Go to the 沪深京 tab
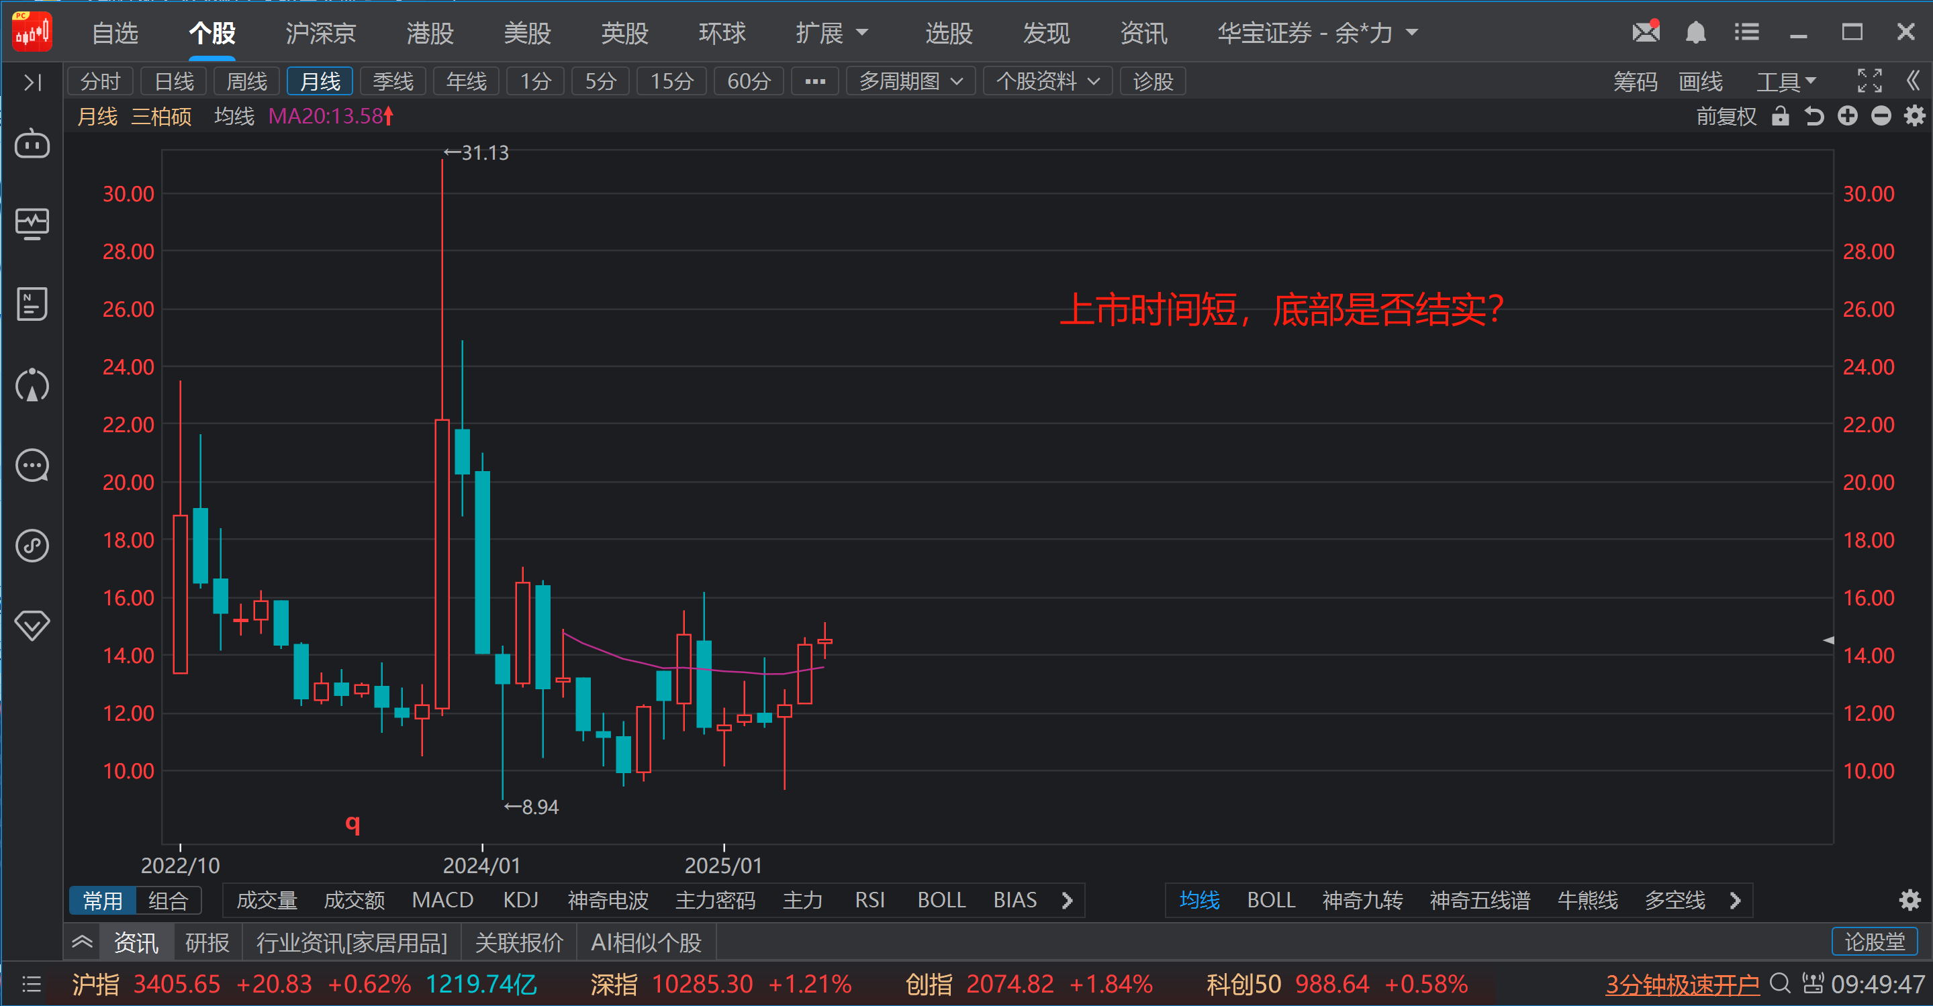 coord(320,33)
